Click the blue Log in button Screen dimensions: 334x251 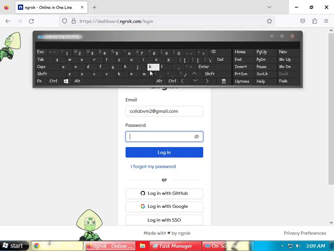tap(164, 152)
